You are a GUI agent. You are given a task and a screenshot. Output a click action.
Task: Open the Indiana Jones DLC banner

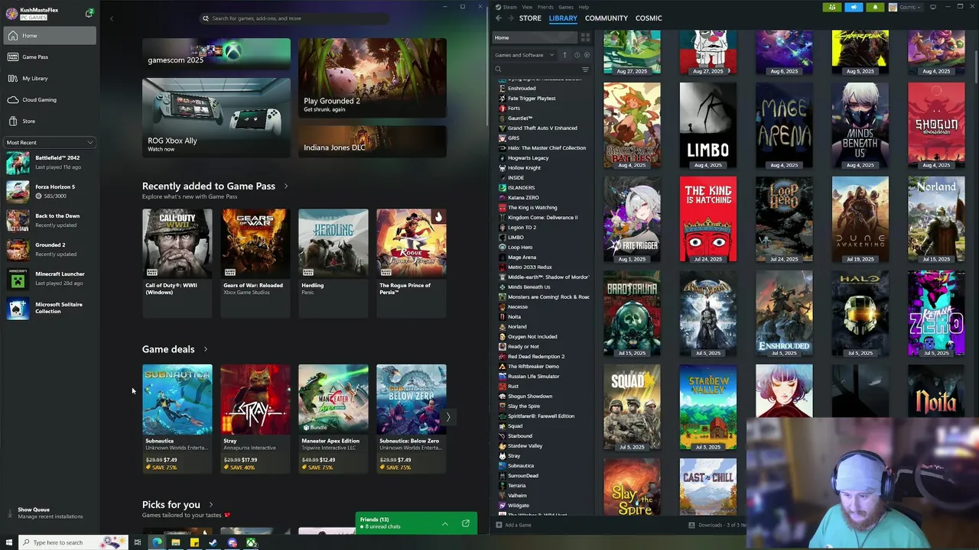(372, 141)
